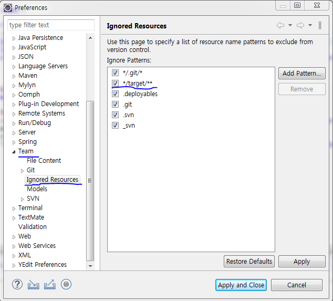Open File Content under Team

coord(44,161)
